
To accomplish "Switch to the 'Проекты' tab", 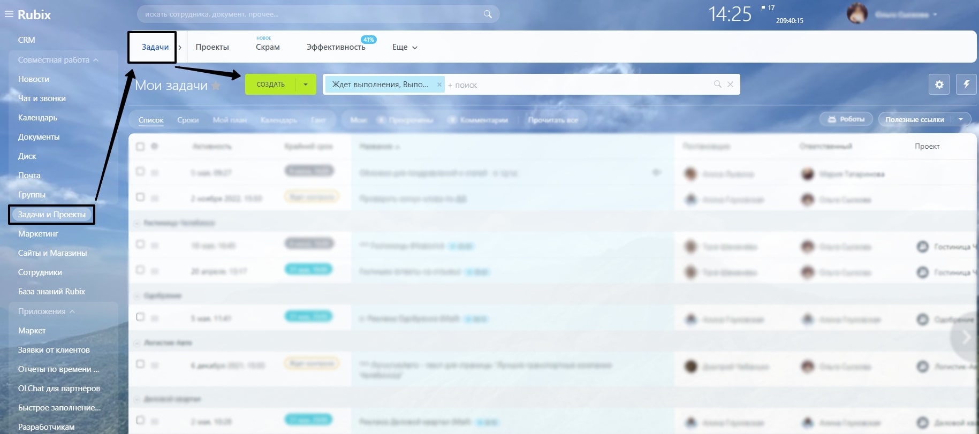I will pos(212,47).
